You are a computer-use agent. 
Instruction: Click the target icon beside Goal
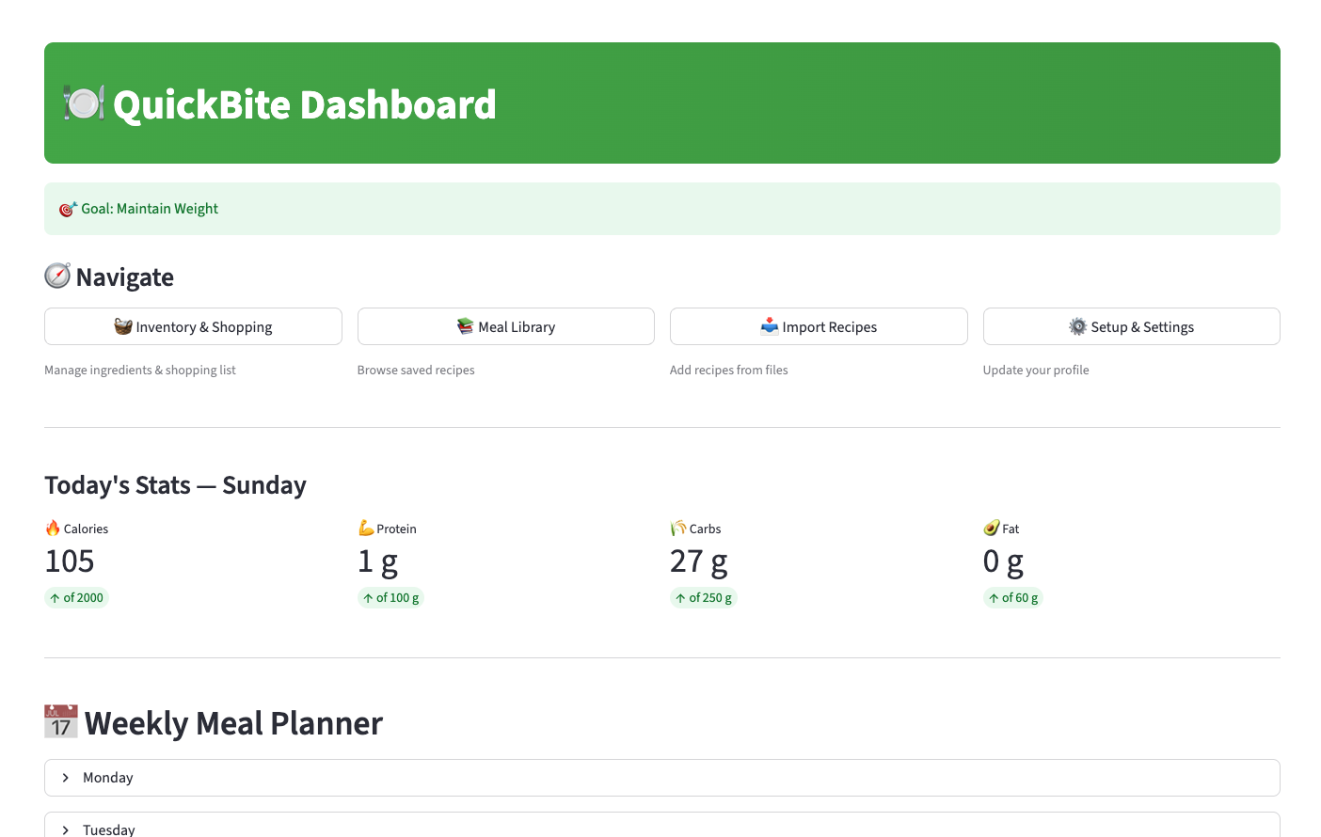pos(68,209)
